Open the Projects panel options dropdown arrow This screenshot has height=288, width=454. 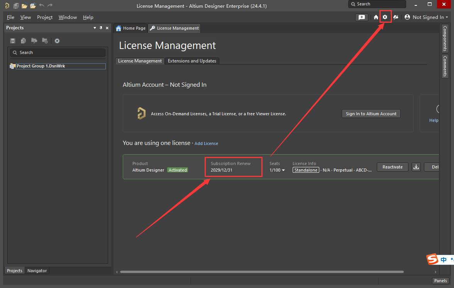95,28
